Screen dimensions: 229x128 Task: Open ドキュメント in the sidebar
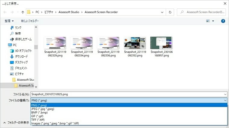point(19,68)
